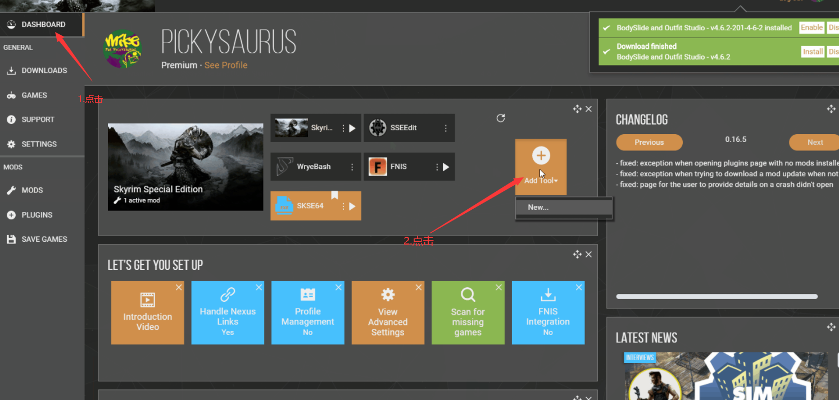Click Scan for missing games

coord(468,312)
